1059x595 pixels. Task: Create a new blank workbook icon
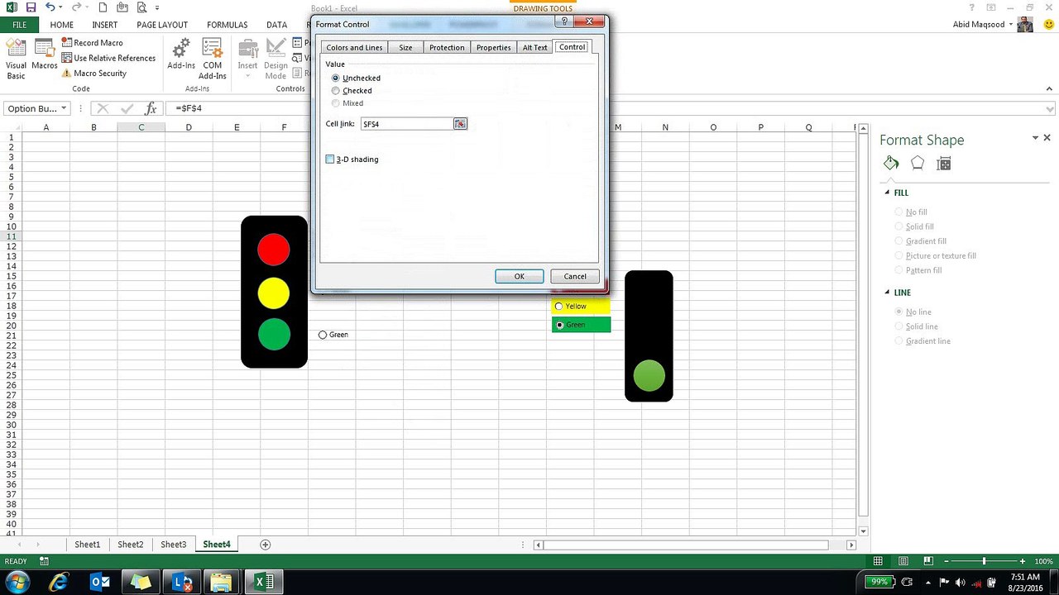coord(103,7)
